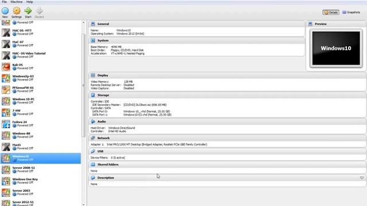The width and height of the screenshot is (367, 206).
Task: Switch to the Details view button
Action: [x=331, y=13]
